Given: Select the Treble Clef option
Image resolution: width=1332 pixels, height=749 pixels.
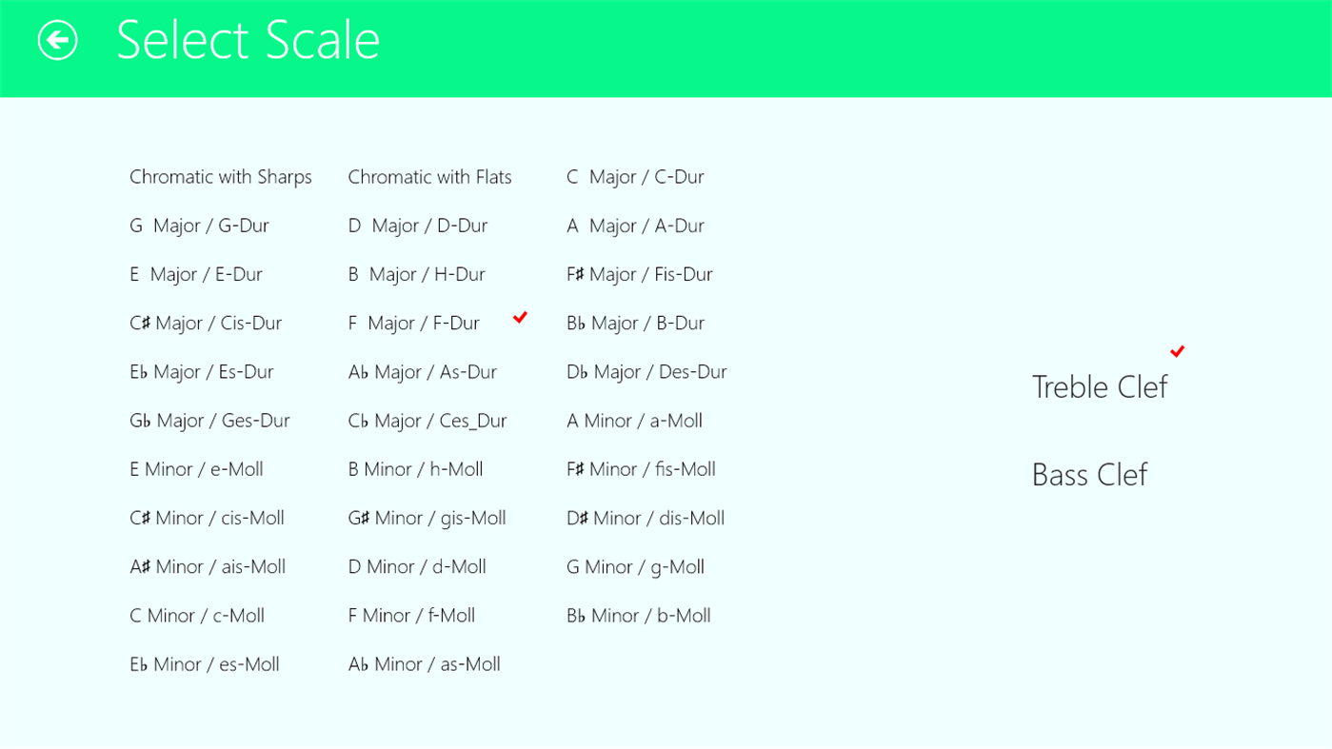Looking at the screenshot, I should coord(1099,387).
